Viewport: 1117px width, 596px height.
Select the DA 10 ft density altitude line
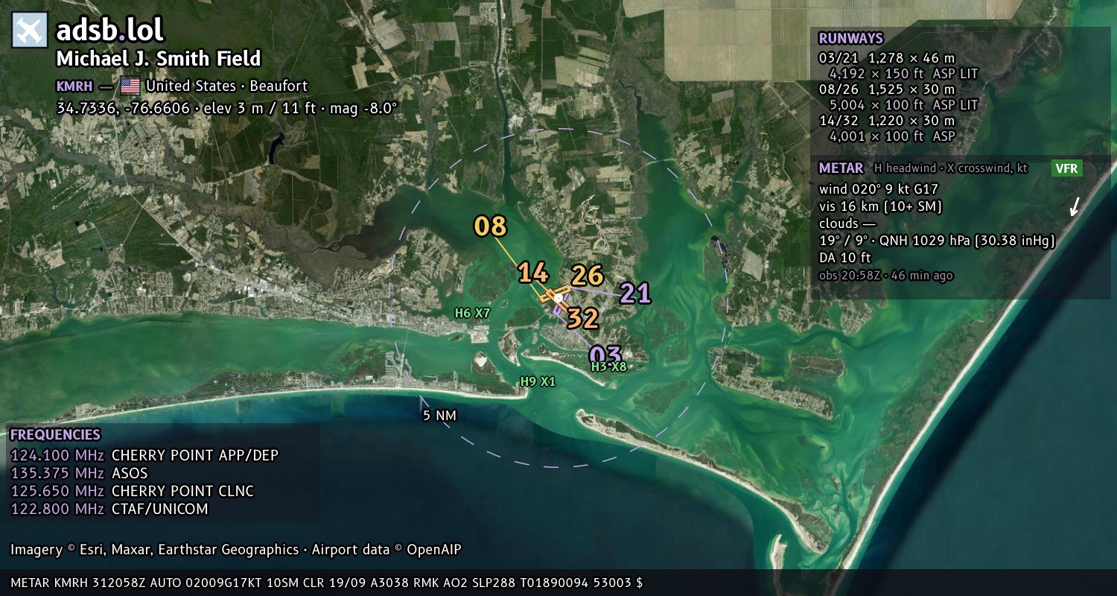[x=845, y=258]
